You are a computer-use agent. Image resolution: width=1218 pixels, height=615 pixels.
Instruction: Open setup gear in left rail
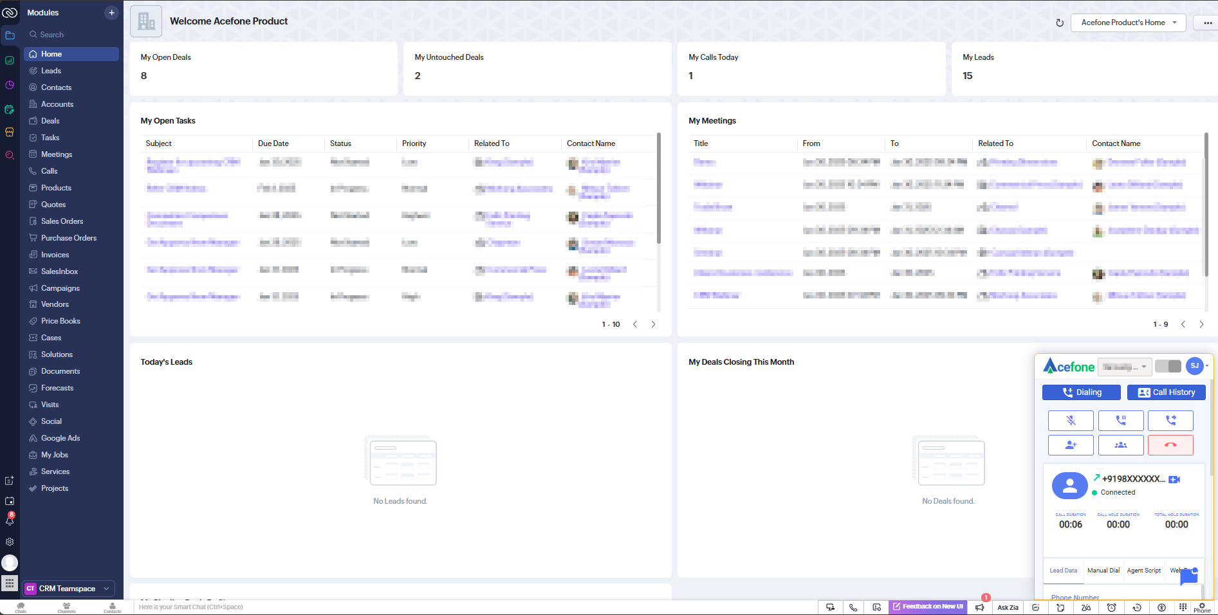10,542
